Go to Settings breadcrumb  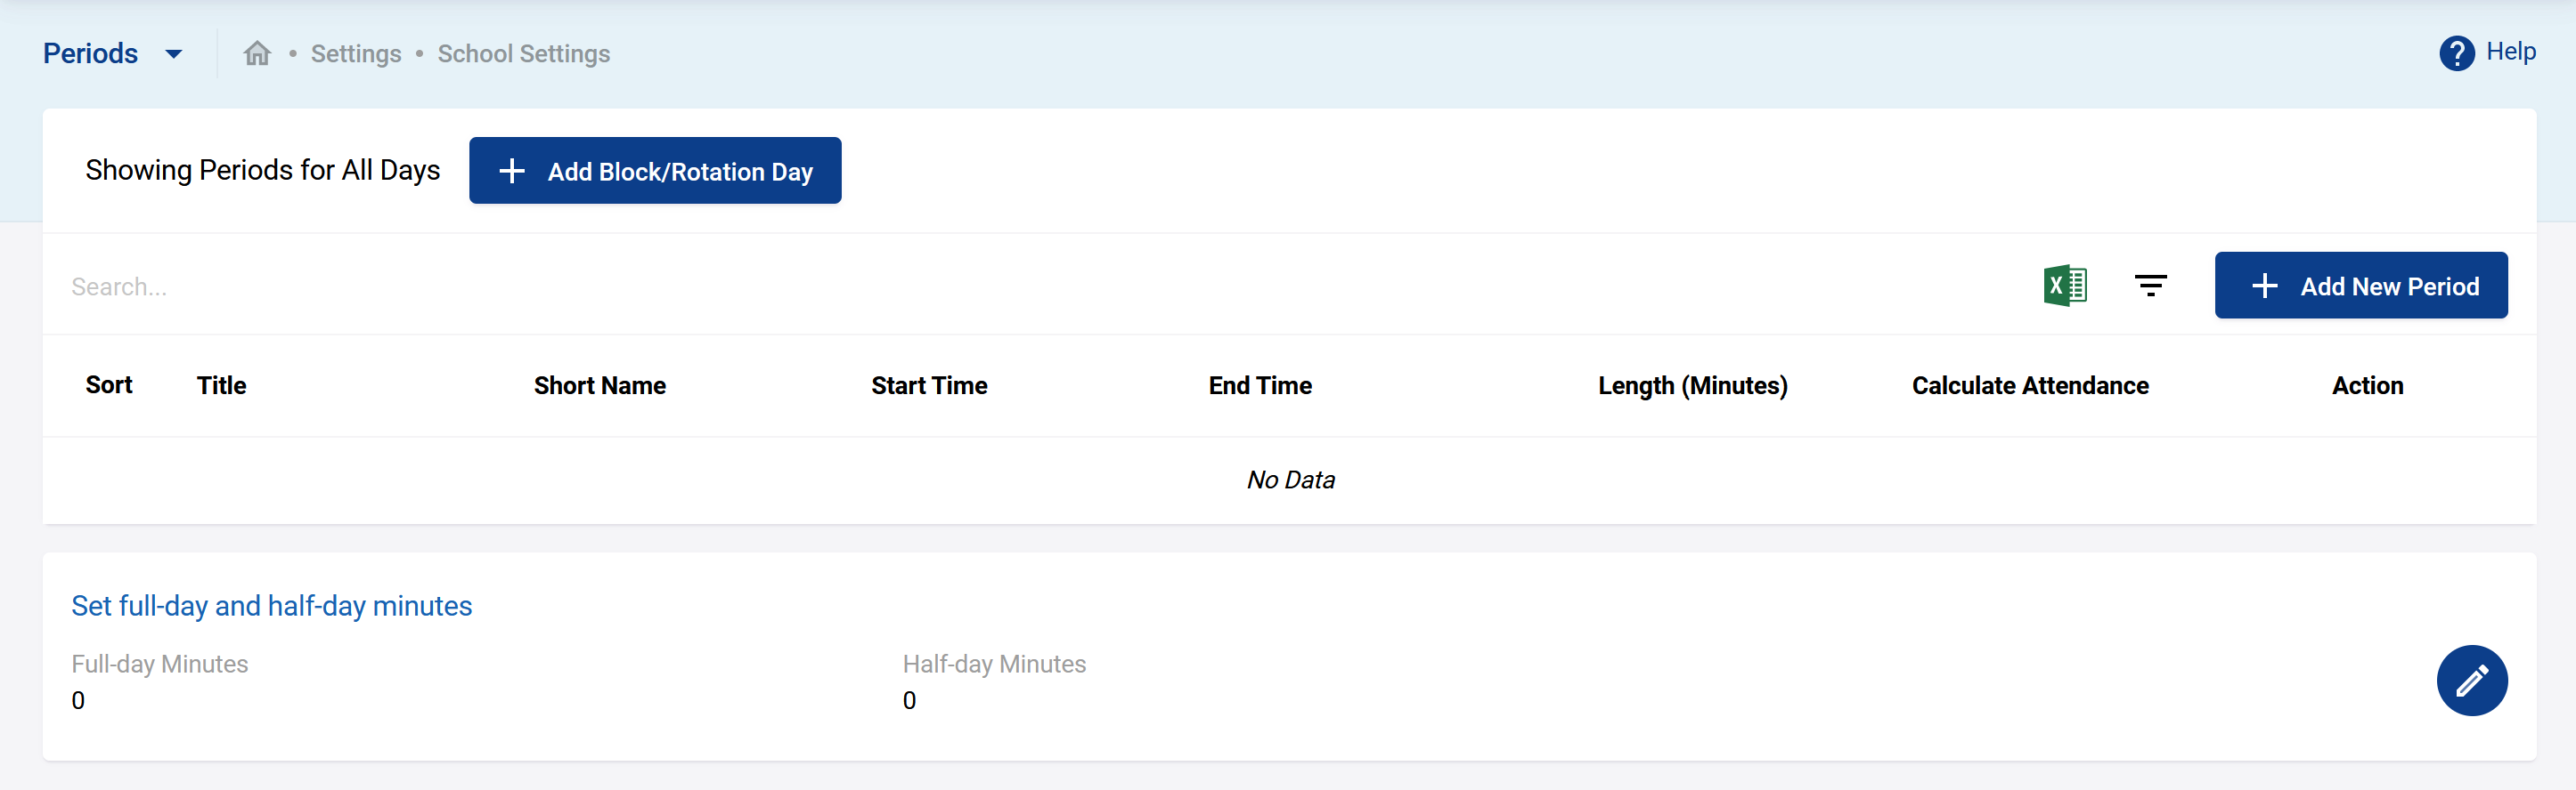pyautogui.click(x=356, y=54)
